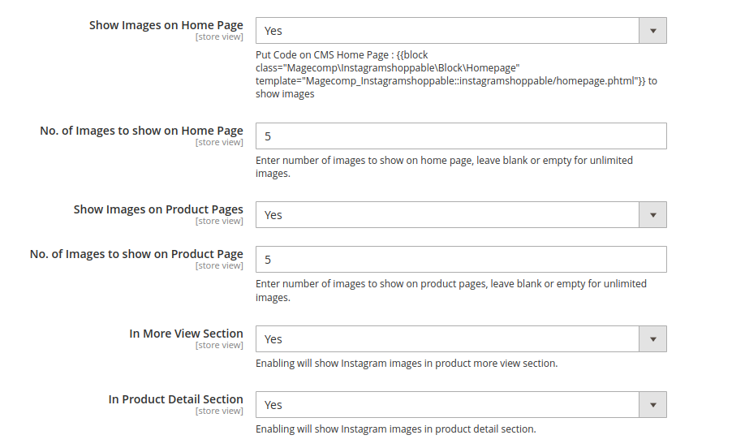Image resolution: width=732 pixels, height=448 pixels.
Task: Click store view scope under In More View Section
Action: click(x=219, y=346)
